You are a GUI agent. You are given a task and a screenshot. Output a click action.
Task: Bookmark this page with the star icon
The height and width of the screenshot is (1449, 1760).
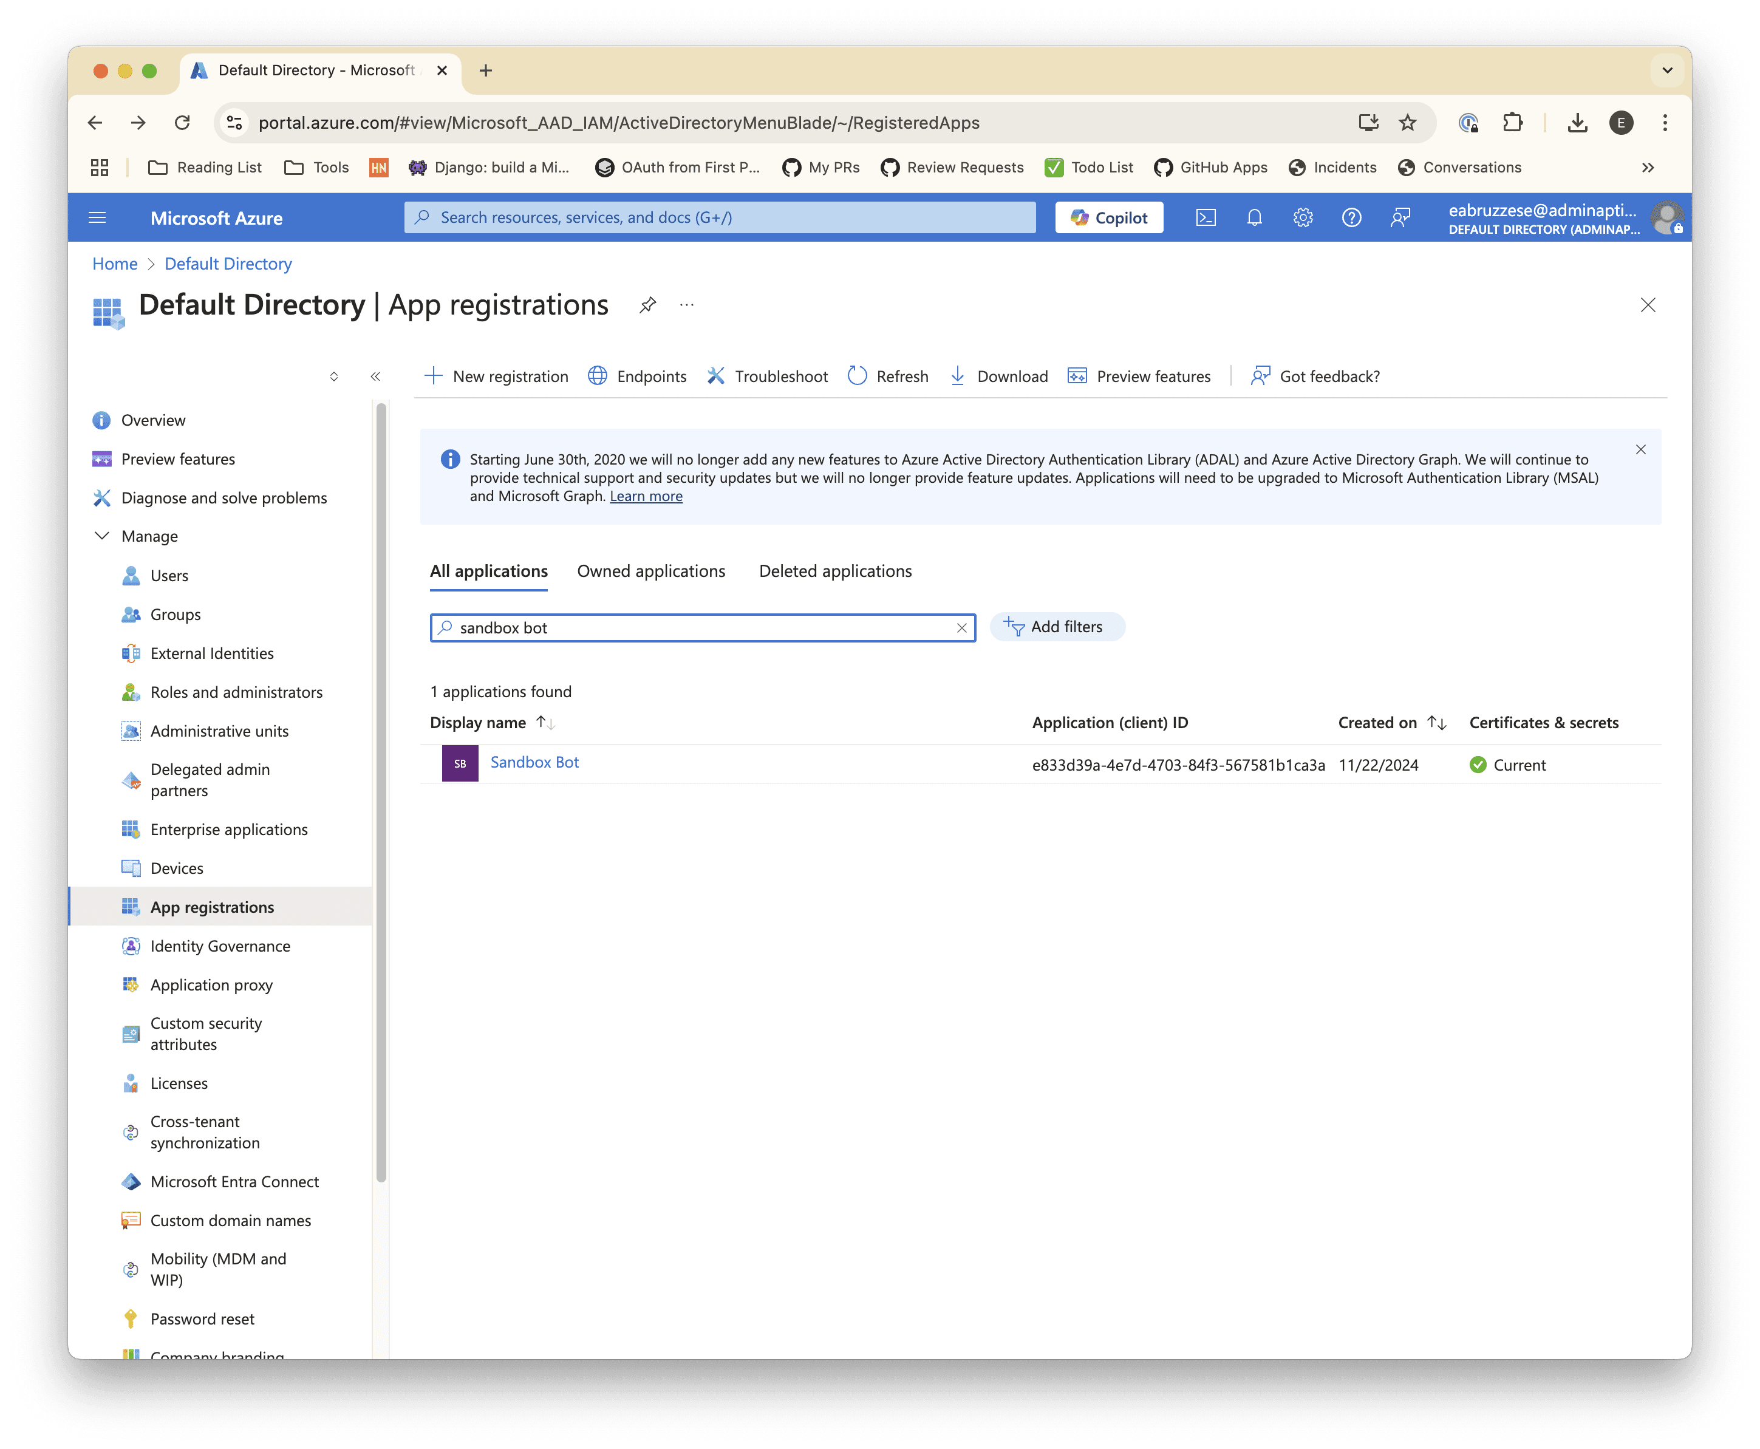pos(1407,123)
